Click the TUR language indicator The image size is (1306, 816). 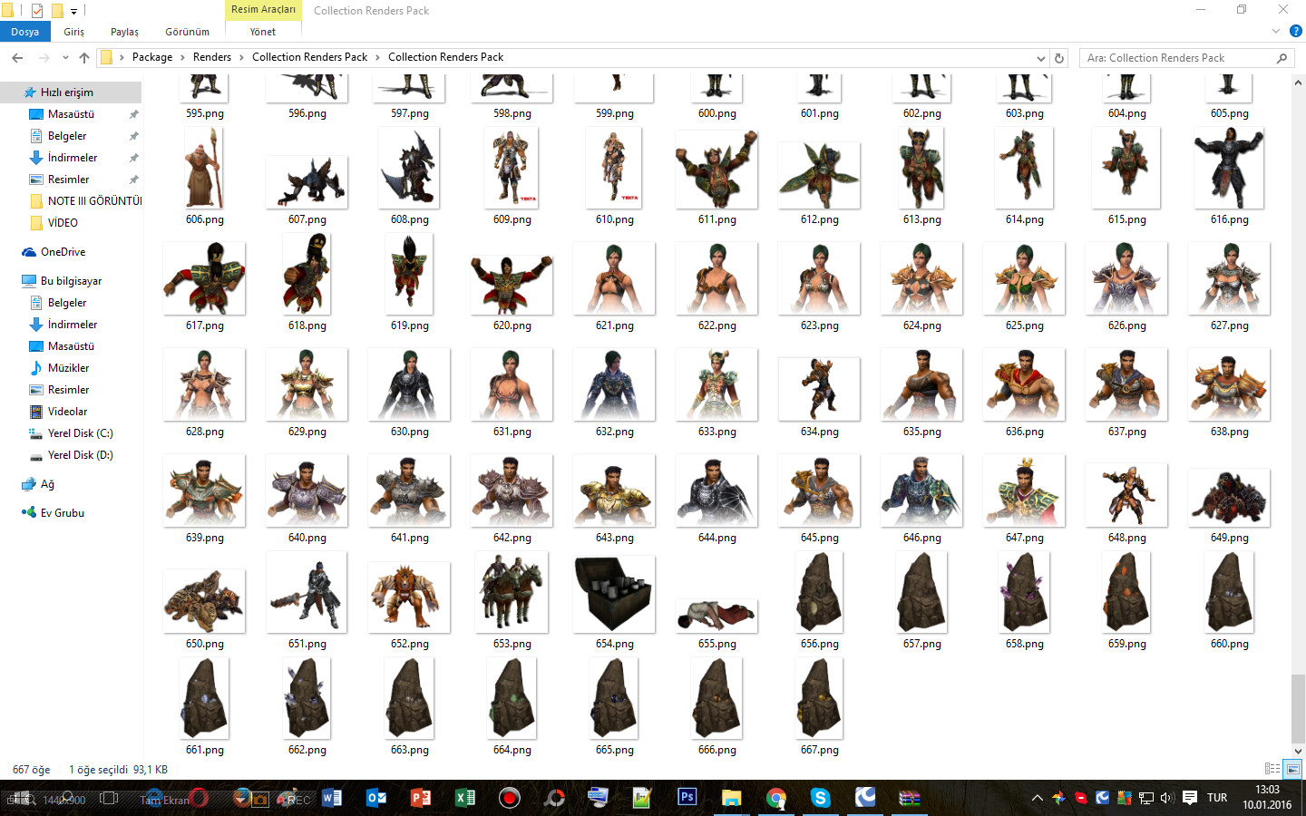click(x=1217, y=798)
